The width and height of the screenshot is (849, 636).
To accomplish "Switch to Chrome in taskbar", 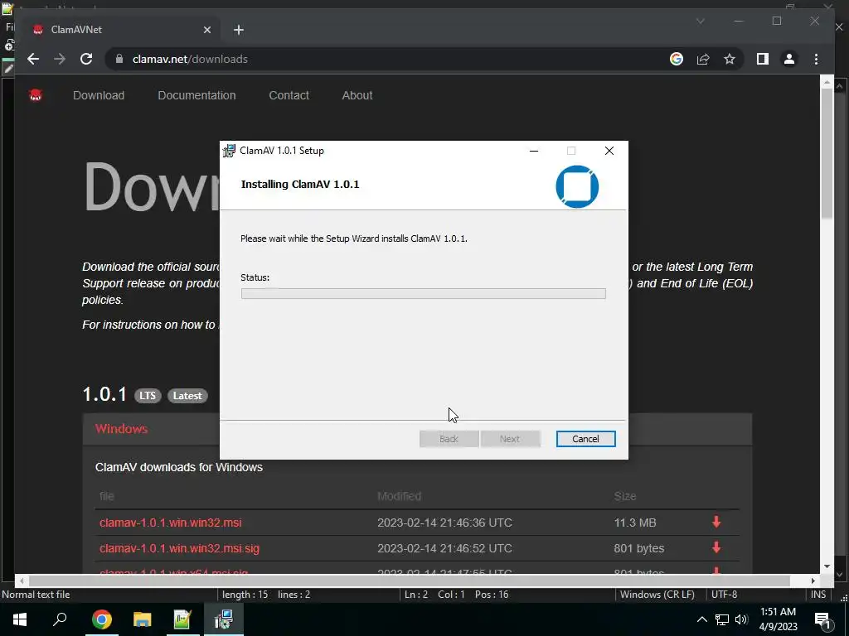I will tap(101, 619).
